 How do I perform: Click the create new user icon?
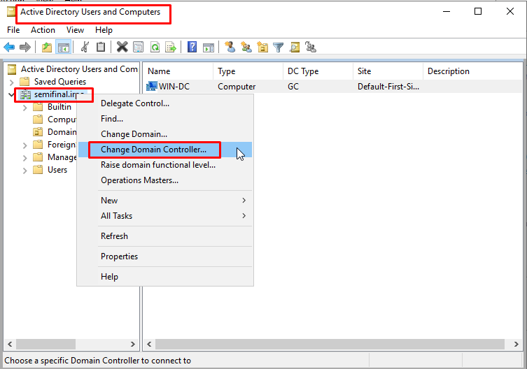click(230, 48)
